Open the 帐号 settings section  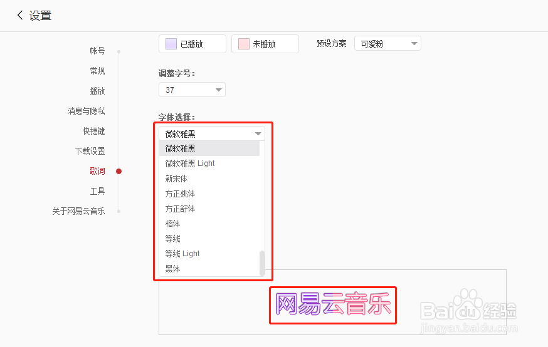click(97, 51)
